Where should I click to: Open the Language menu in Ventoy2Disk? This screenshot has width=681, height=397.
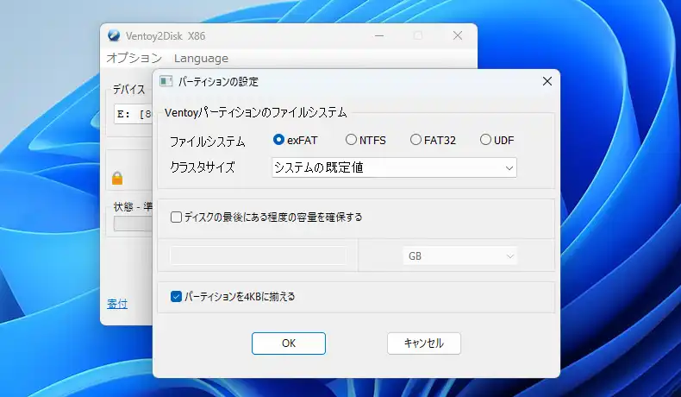coord(201,58)
